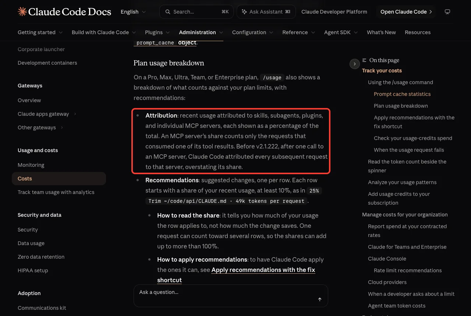Open Development containers page

pos(47,63)
